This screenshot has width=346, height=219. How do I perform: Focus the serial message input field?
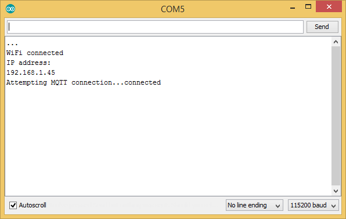click(155, 27)
